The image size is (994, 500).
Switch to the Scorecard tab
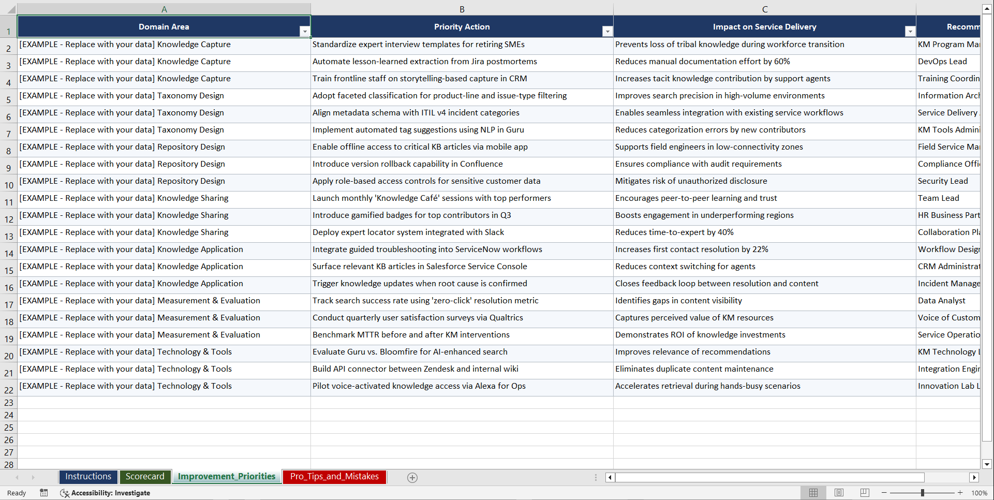click(x=145, y=477)
